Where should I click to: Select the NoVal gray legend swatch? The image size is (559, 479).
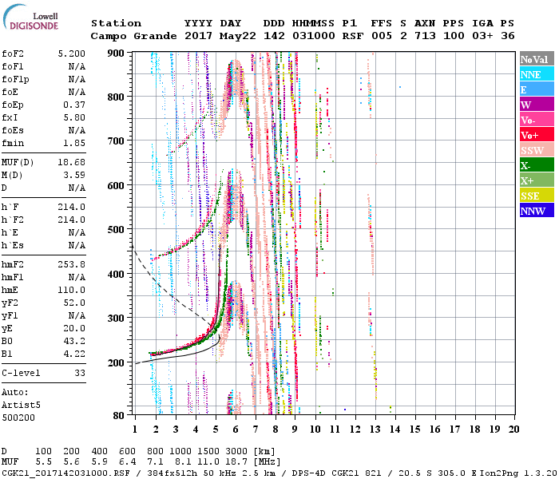pyautogui.click(x=536, y=59)
